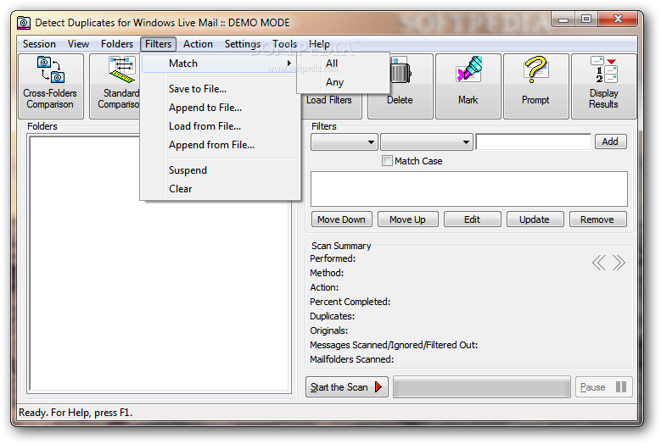This screenshot has width=661, height=444.
Task: Open the Help menu
Action: [x=319, y=44]
